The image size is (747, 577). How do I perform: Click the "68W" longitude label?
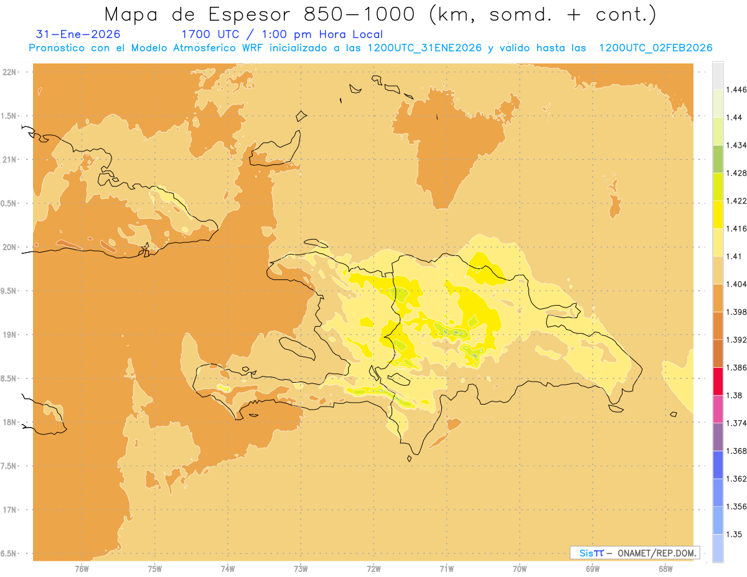(x=665, y=568)
